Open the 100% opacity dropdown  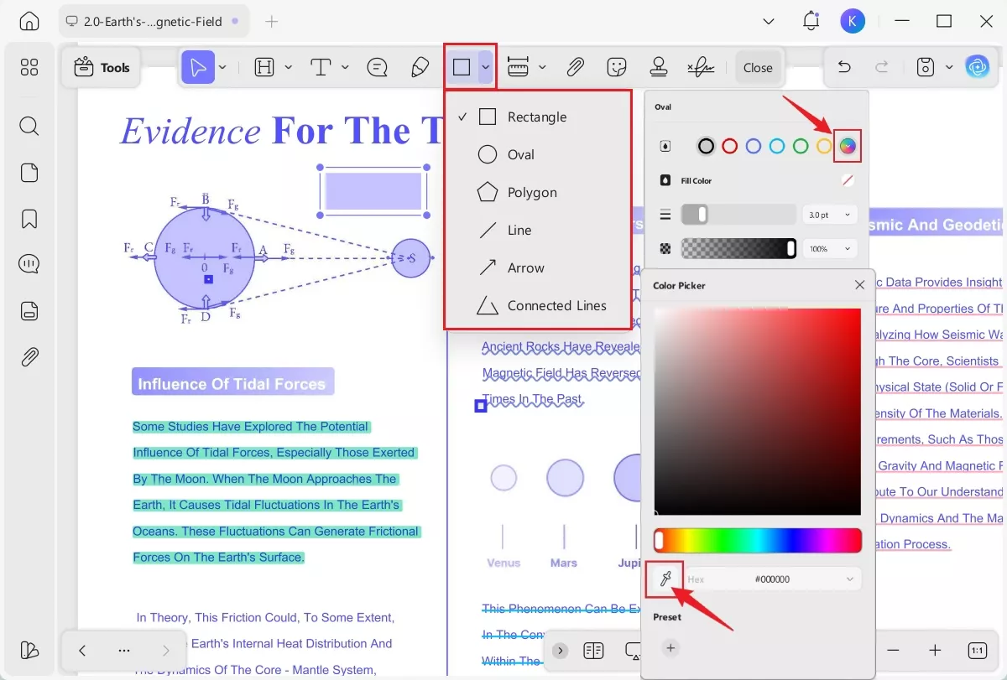tap(829, 249)
